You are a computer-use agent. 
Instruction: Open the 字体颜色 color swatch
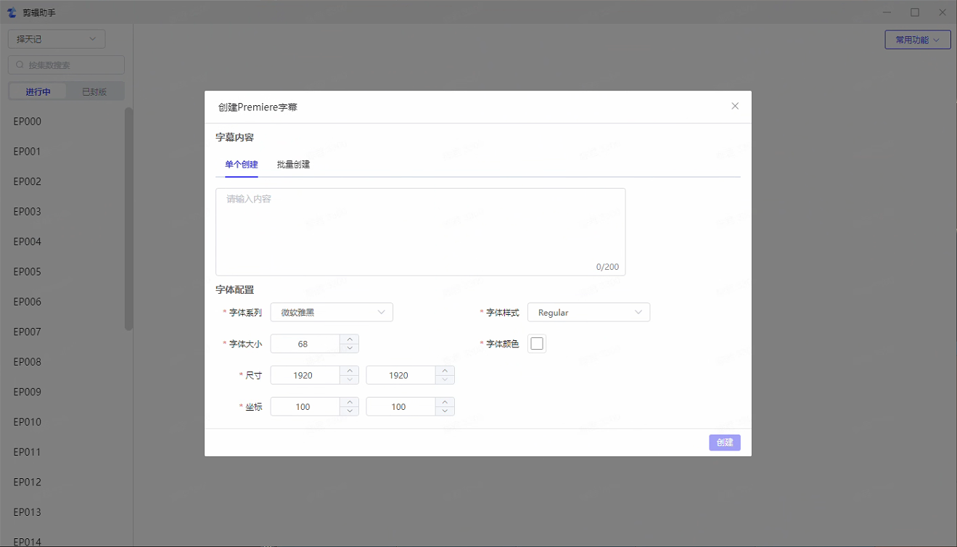point(537,344)
